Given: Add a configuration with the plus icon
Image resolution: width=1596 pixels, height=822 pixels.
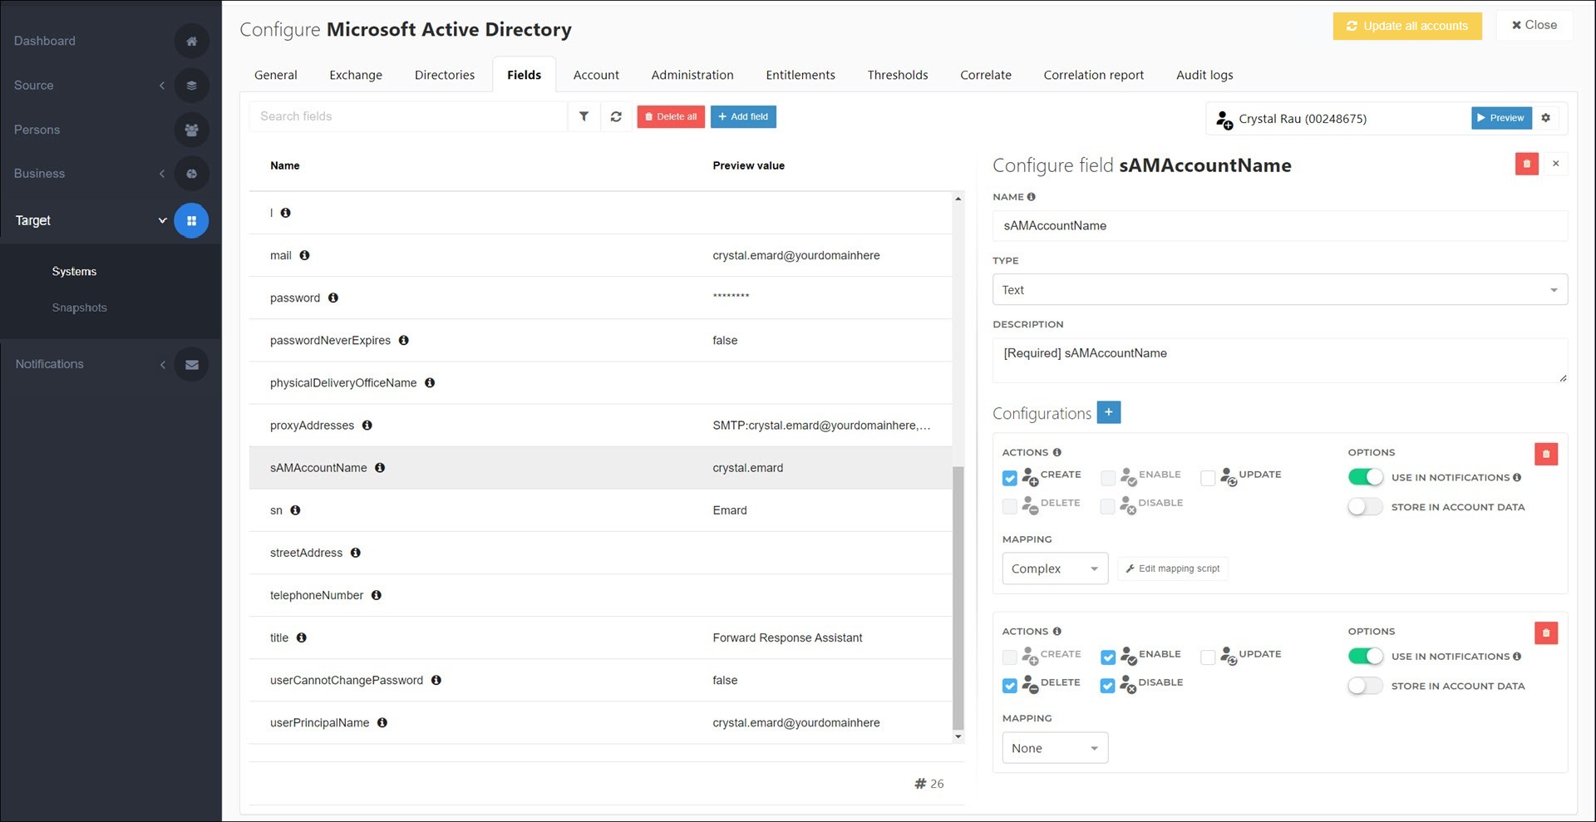Looking at the screenshot, I should (x=1108, y=412).
